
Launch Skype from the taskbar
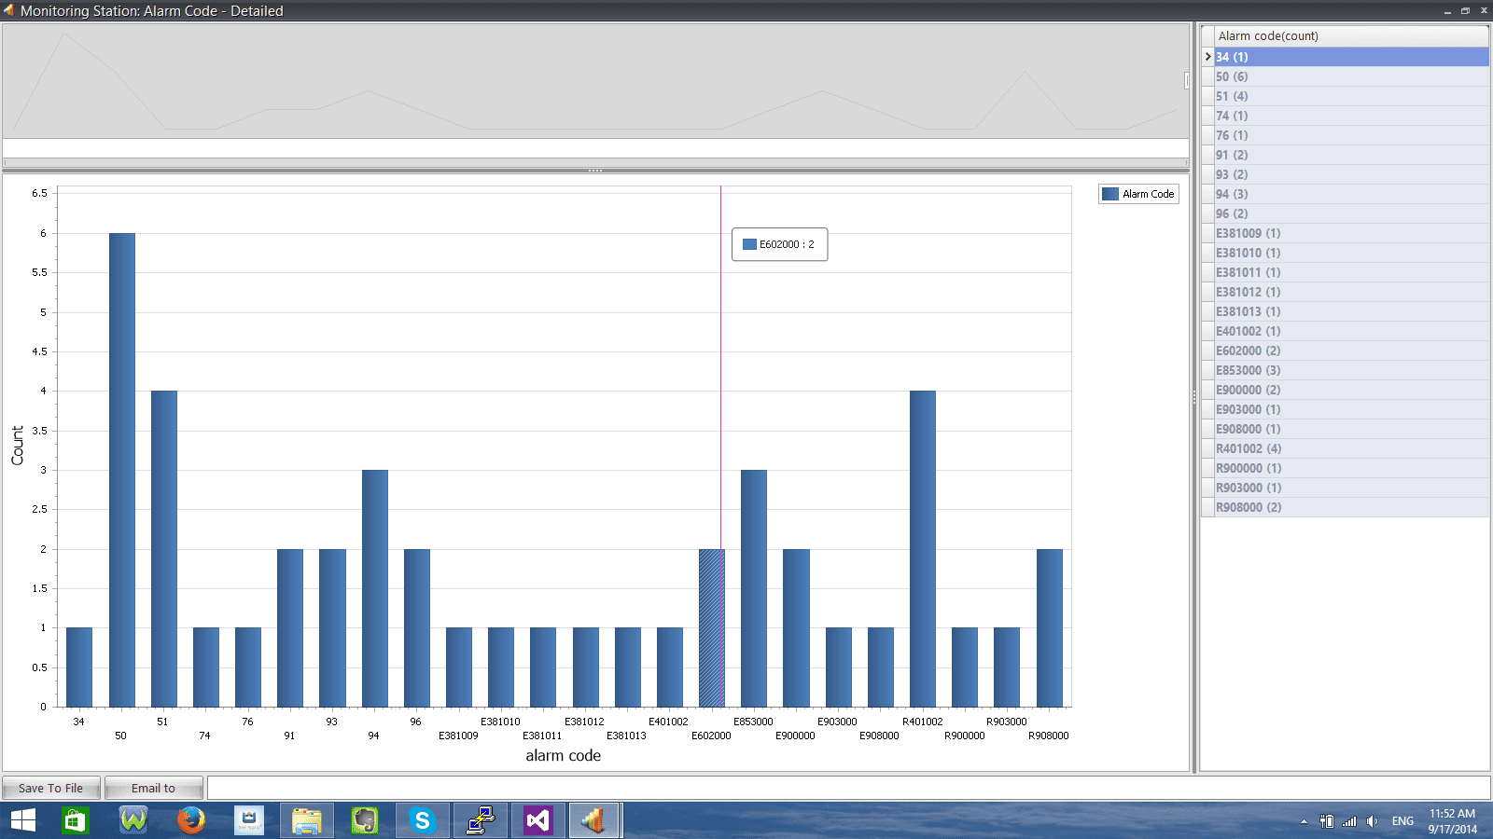click(422, 820)
